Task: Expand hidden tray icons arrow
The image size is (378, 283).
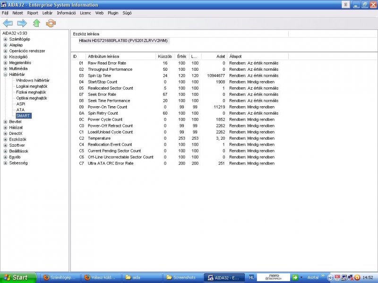Action: 330,278
